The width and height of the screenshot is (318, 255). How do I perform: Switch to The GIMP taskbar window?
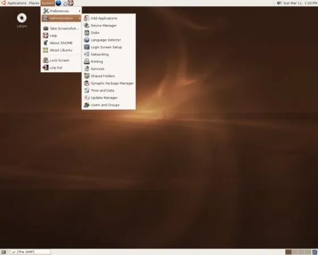tap(31, 252)
